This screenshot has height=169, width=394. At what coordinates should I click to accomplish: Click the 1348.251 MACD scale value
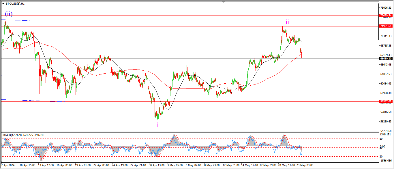click(386, 134)
